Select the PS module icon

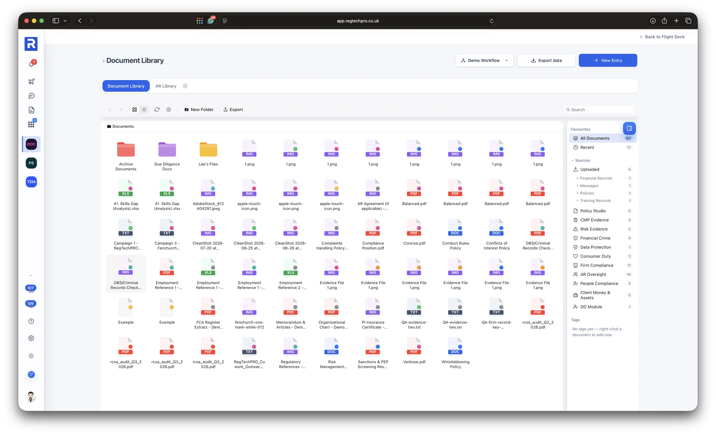coord(31,163)
